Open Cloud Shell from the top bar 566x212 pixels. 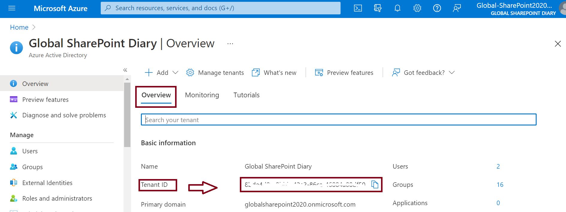358,8
